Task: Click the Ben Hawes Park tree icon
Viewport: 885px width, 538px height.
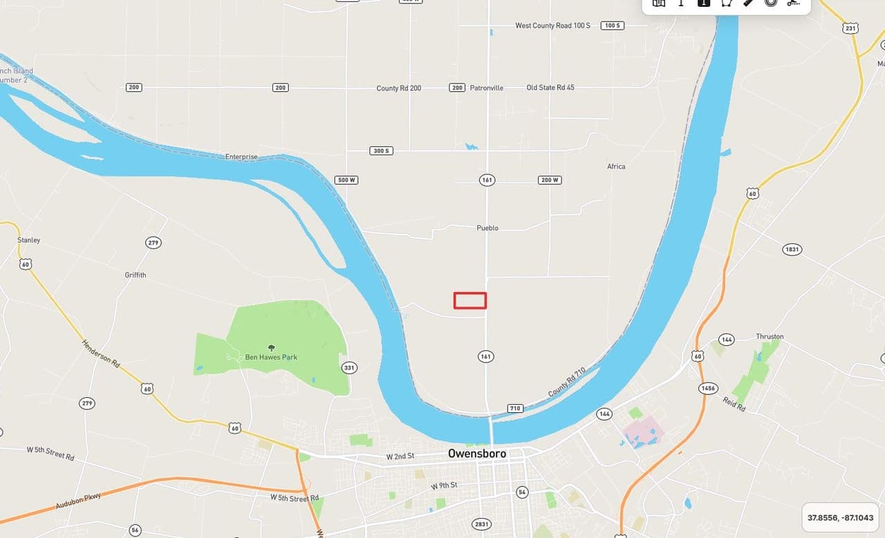Action: 271,347
